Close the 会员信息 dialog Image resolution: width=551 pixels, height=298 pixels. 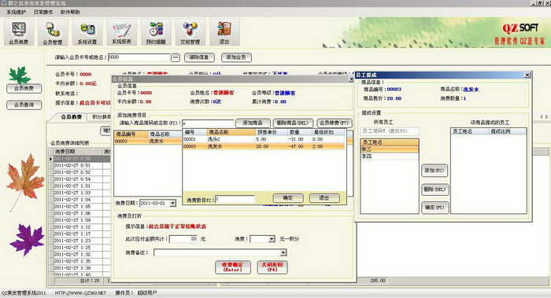[x=351, y=79]
